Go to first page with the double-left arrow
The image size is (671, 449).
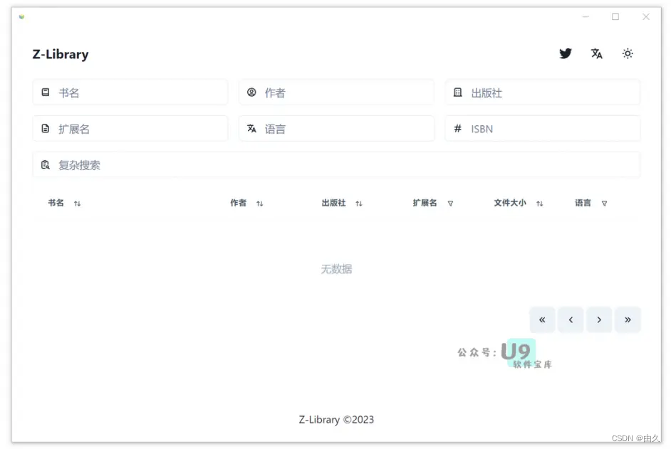(542, 319)
